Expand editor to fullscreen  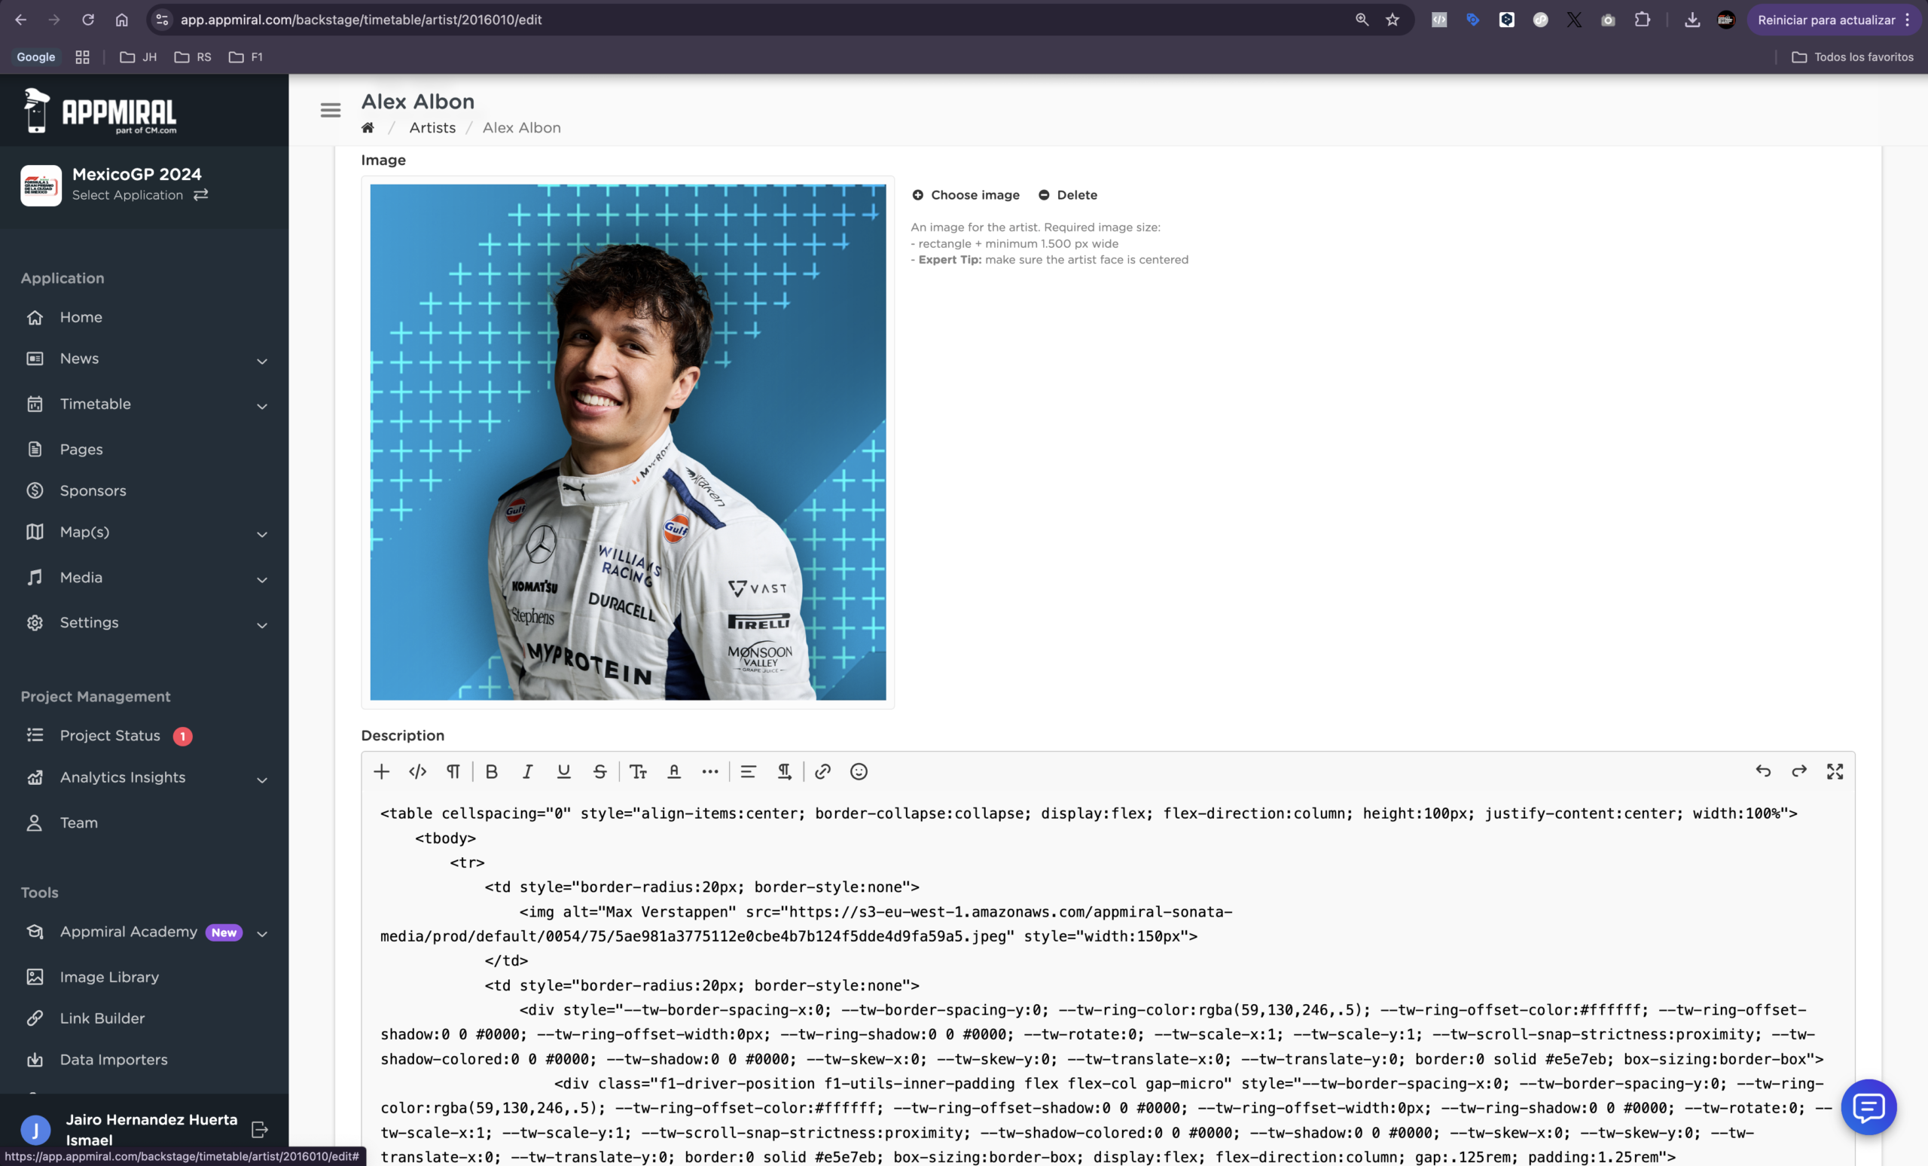pos(1835,771)
